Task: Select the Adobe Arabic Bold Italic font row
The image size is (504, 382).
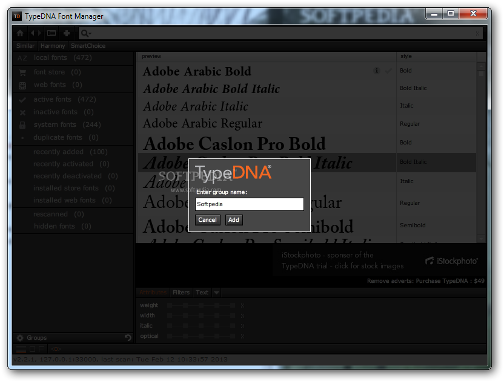Action: (x=307, y=88)
